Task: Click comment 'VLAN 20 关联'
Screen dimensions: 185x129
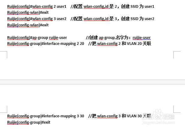Action: coord(139,44)
